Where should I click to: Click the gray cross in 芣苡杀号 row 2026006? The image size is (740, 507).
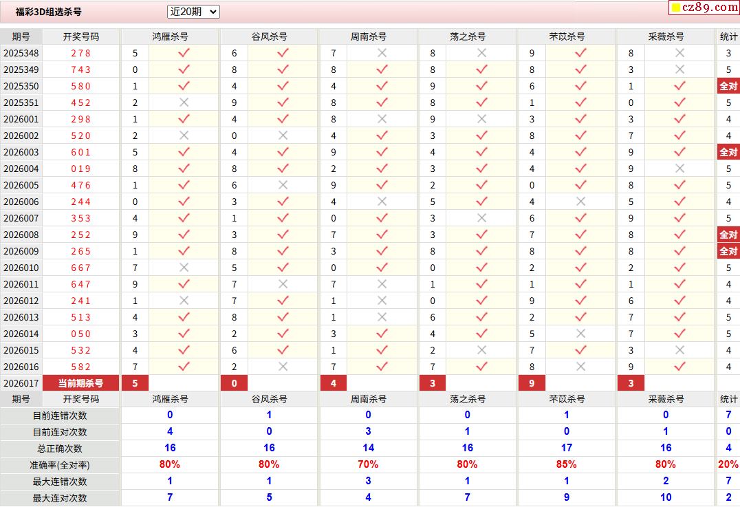point(580,202)
